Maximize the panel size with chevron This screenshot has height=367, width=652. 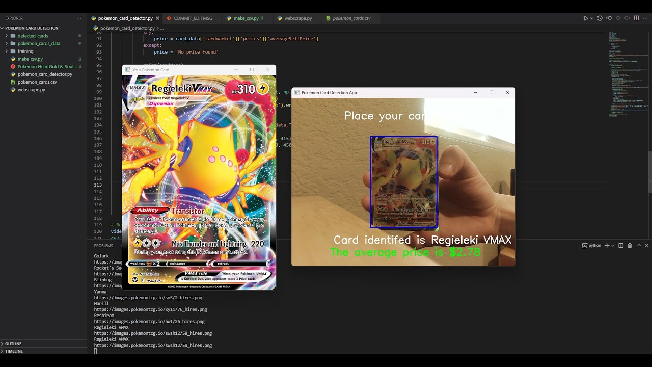click(x=638, y=246)
